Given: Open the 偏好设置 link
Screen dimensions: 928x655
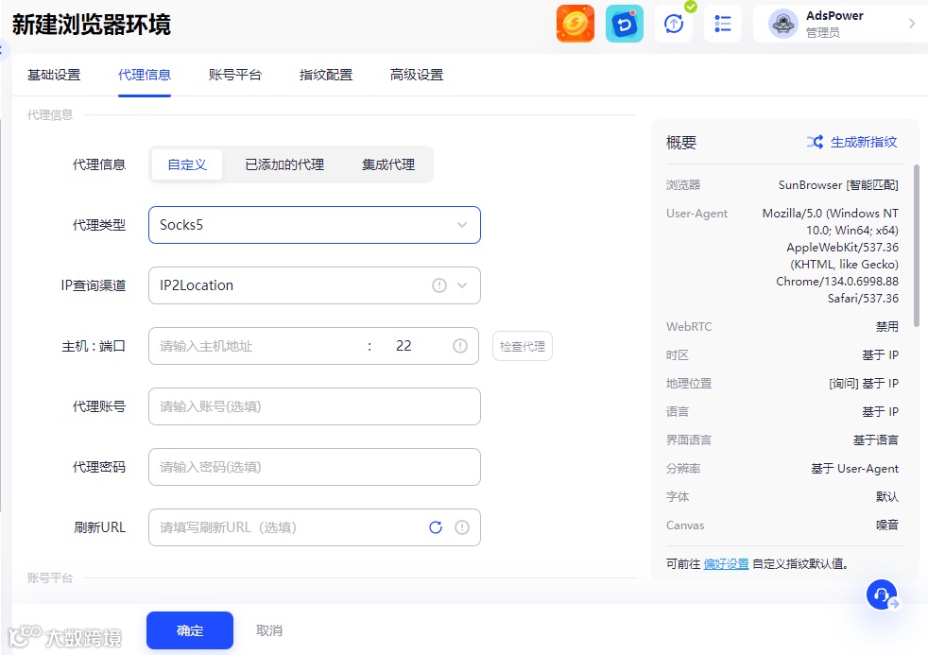Looking at the screenshot, I should point(726,564).
